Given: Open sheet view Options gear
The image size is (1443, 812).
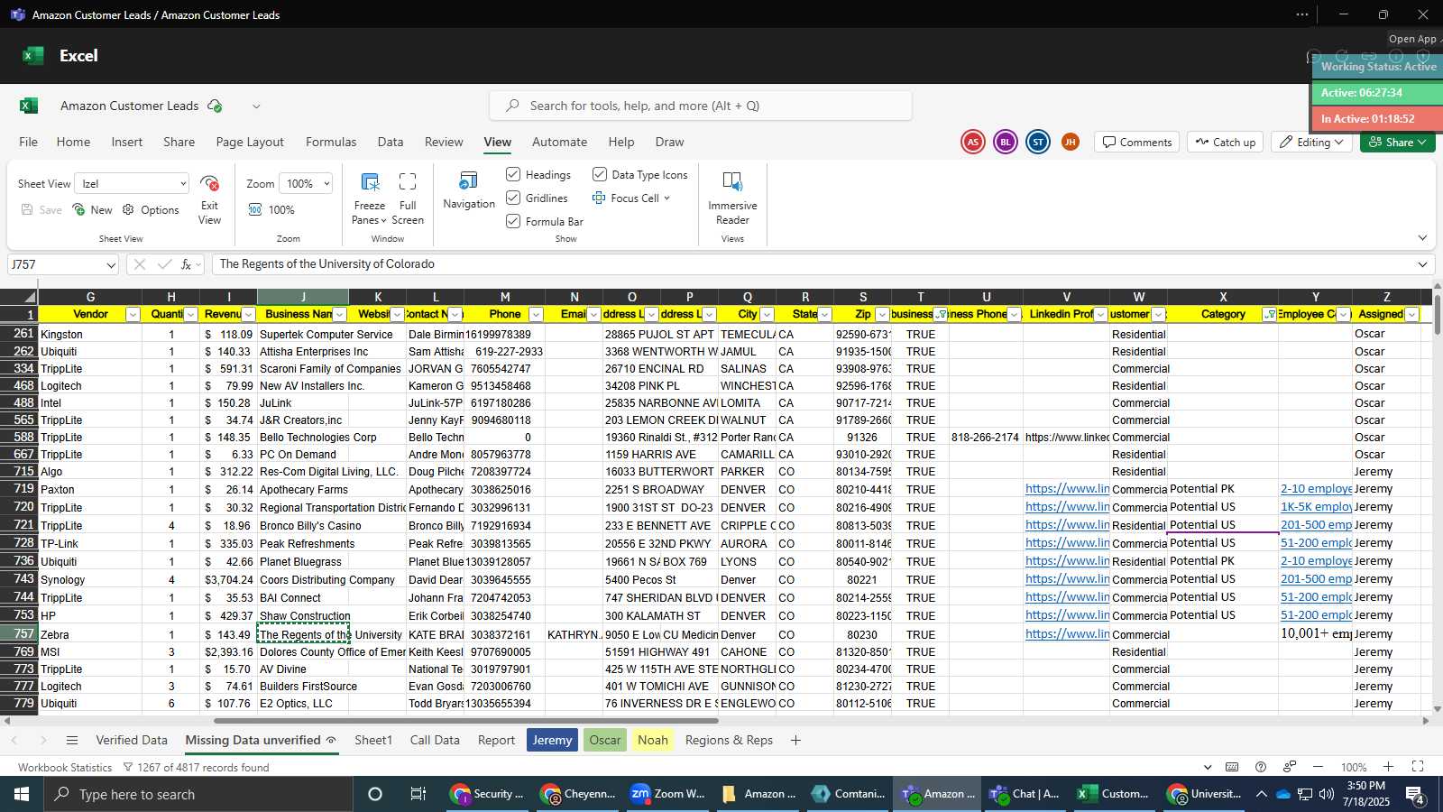Looking at the screenshot, I should [151, 209].
